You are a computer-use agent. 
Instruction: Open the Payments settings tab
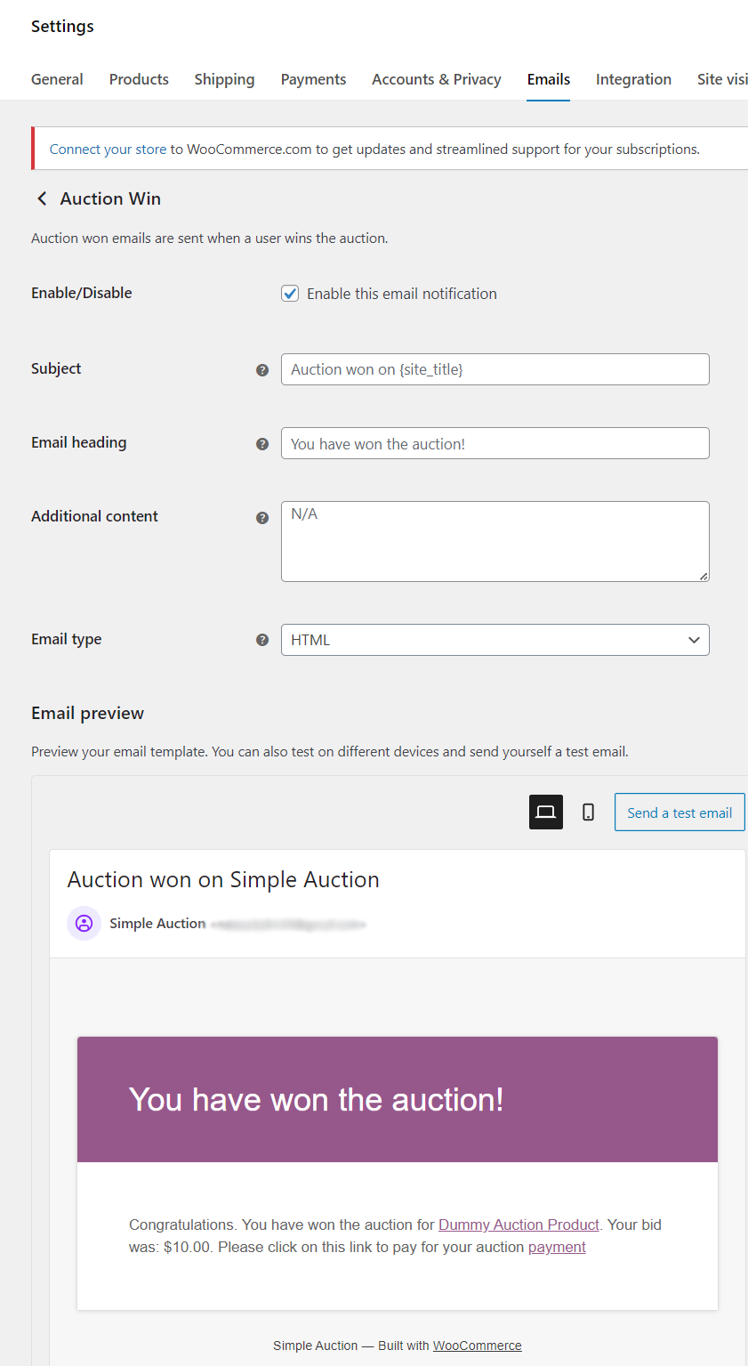pyautogui.click(x=313, y=79)
